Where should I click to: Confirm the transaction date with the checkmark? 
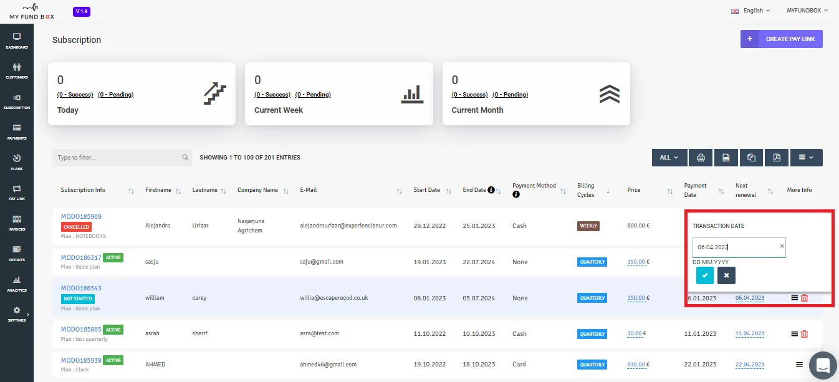(x=705, y=275)
